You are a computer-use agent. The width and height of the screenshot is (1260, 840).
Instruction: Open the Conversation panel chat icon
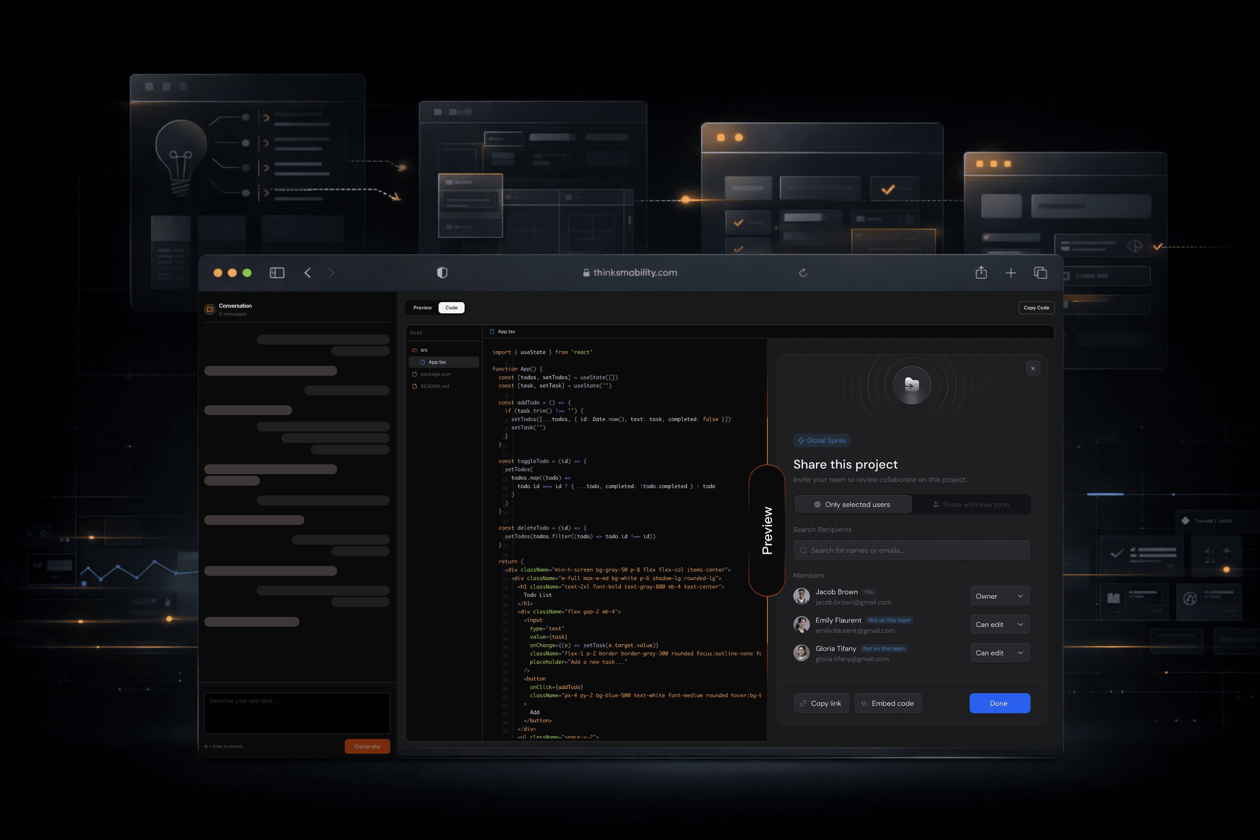click(210, 310)
